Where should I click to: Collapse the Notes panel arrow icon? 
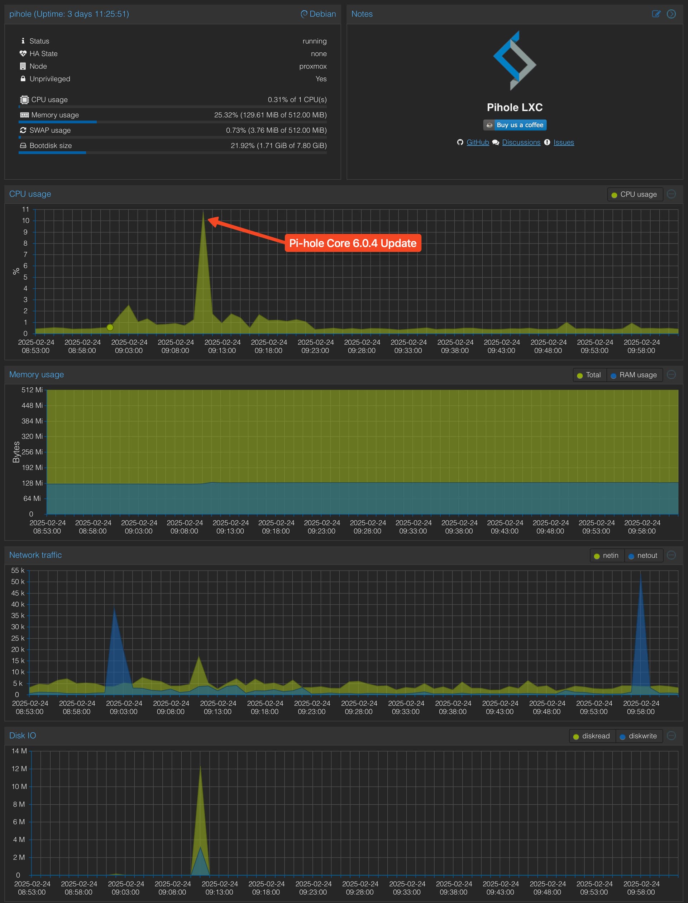(671, 14)
